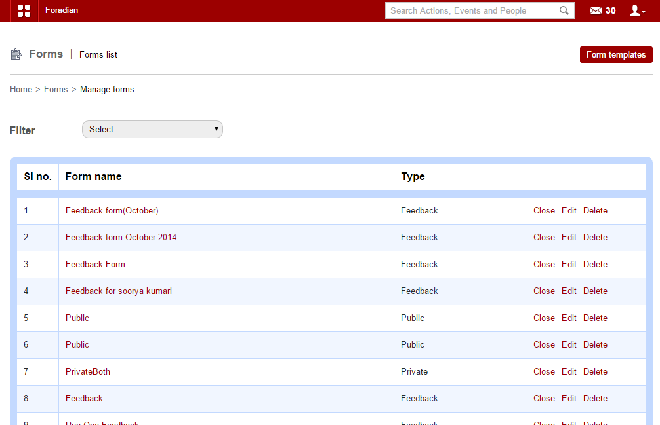Viewport: 660px width, 425px height.
Task: Delete the form in row 8
Action: pyautogui.click(x=595, y=399)
